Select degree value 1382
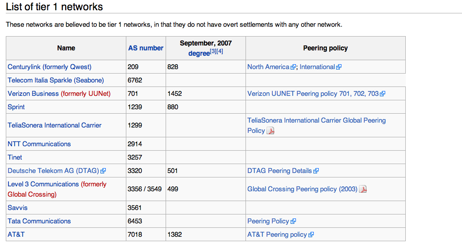This screenshot has width=462, height=247. point(175,235)
